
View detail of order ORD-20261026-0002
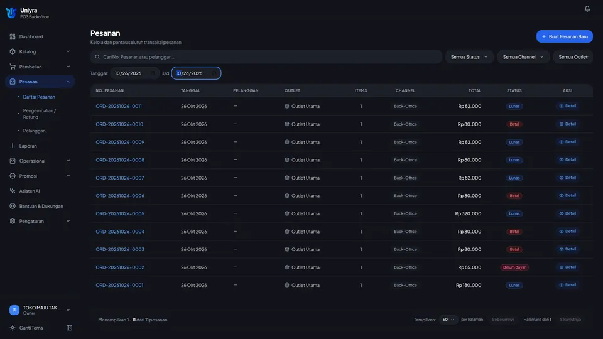pos(568,267)
